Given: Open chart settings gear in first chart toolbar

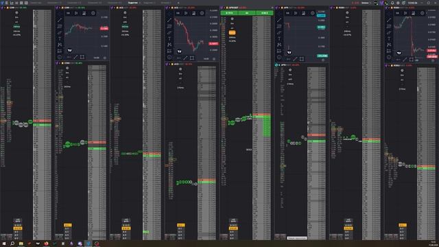Looking at the screenshot, I should (x=93, y=13).
